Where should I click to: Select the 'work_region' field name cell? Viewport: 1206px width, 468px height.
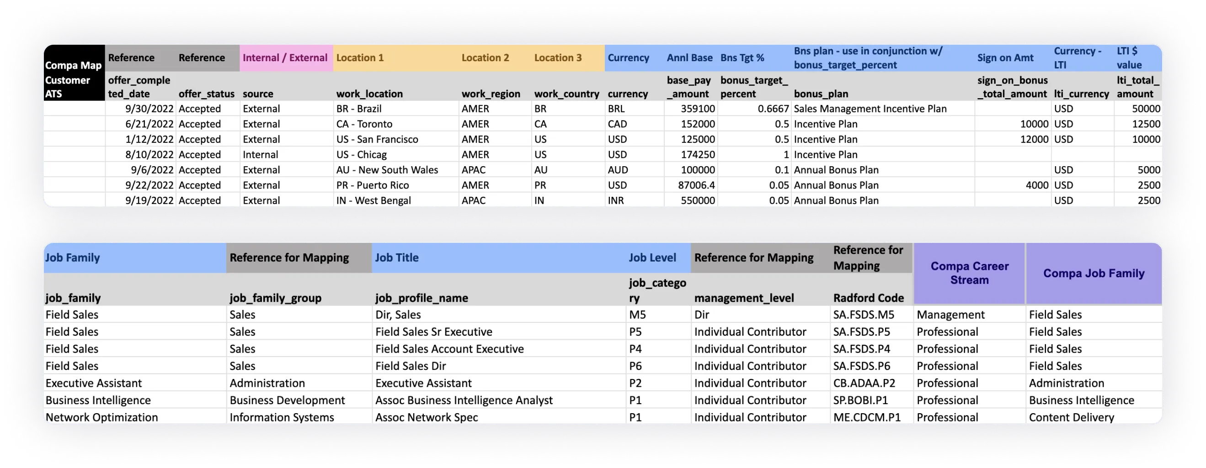(495, 86)
